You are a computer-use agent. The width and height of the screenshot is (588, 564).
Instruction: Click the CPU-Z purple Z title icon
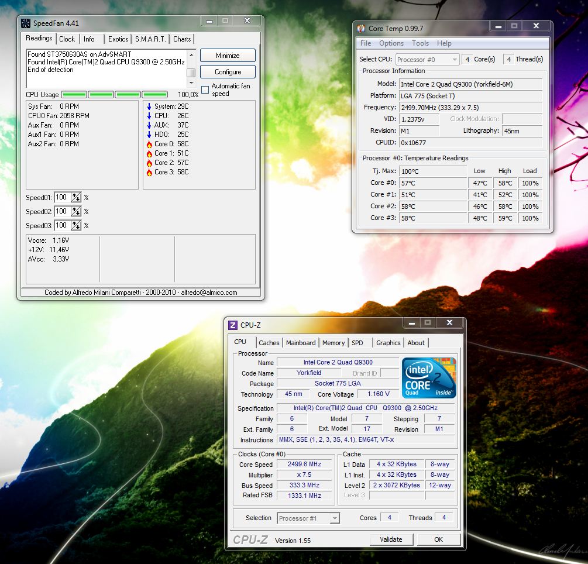click(x=233, y=325)
